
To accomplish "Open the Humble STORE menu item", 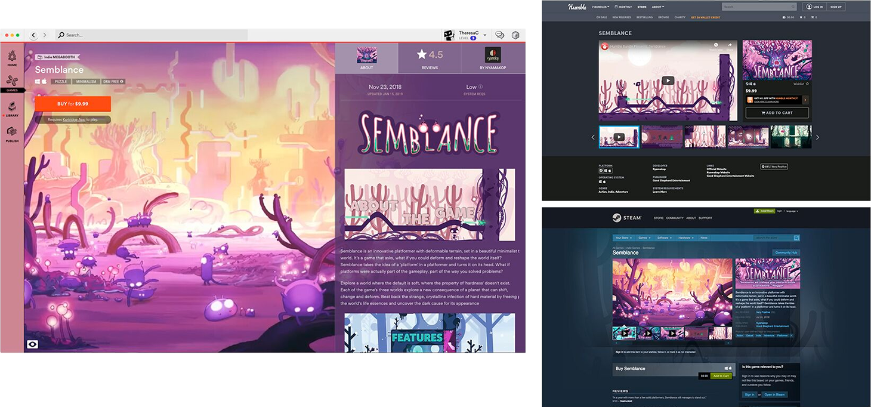I will (642, 7).
